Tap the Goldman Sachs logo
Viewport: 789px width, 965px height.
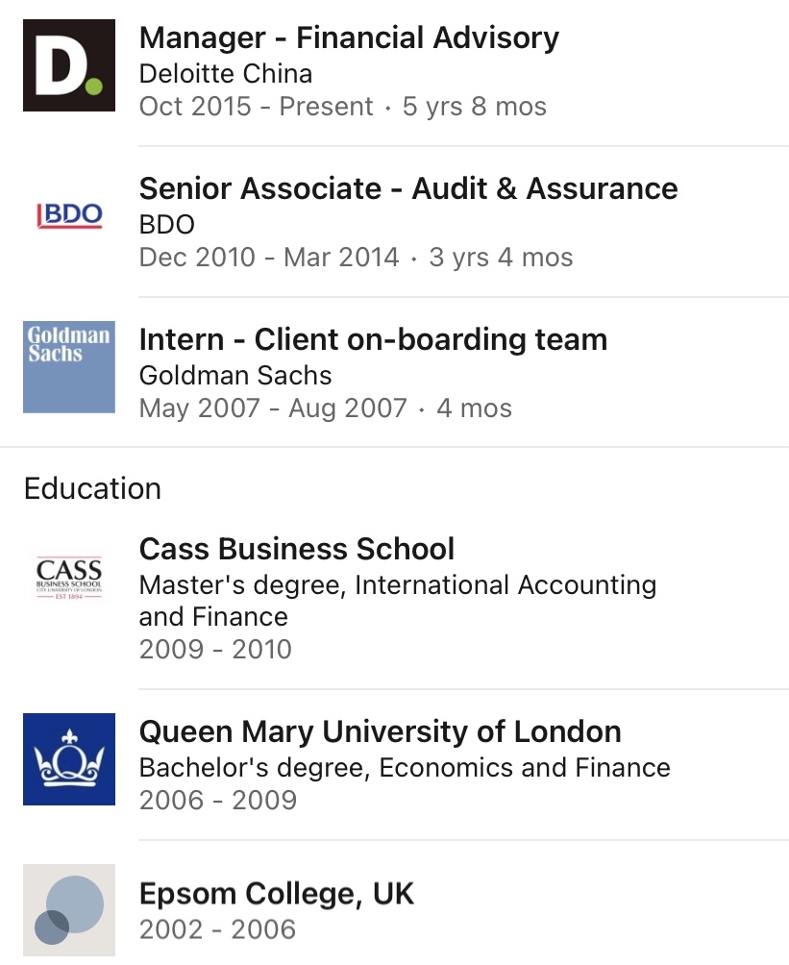pyautogui.click(x=69, y=366)
